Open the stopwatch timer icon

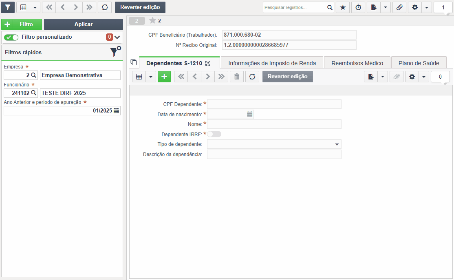point(359,7)
